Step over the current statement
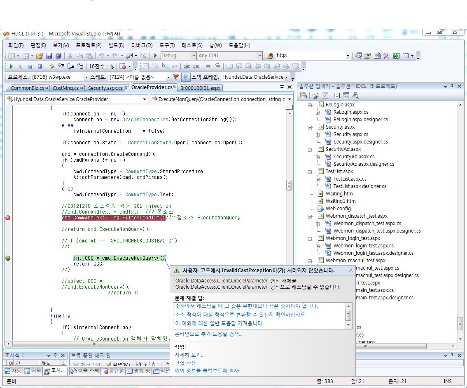The image size is (467, 388). coord(70,66)
